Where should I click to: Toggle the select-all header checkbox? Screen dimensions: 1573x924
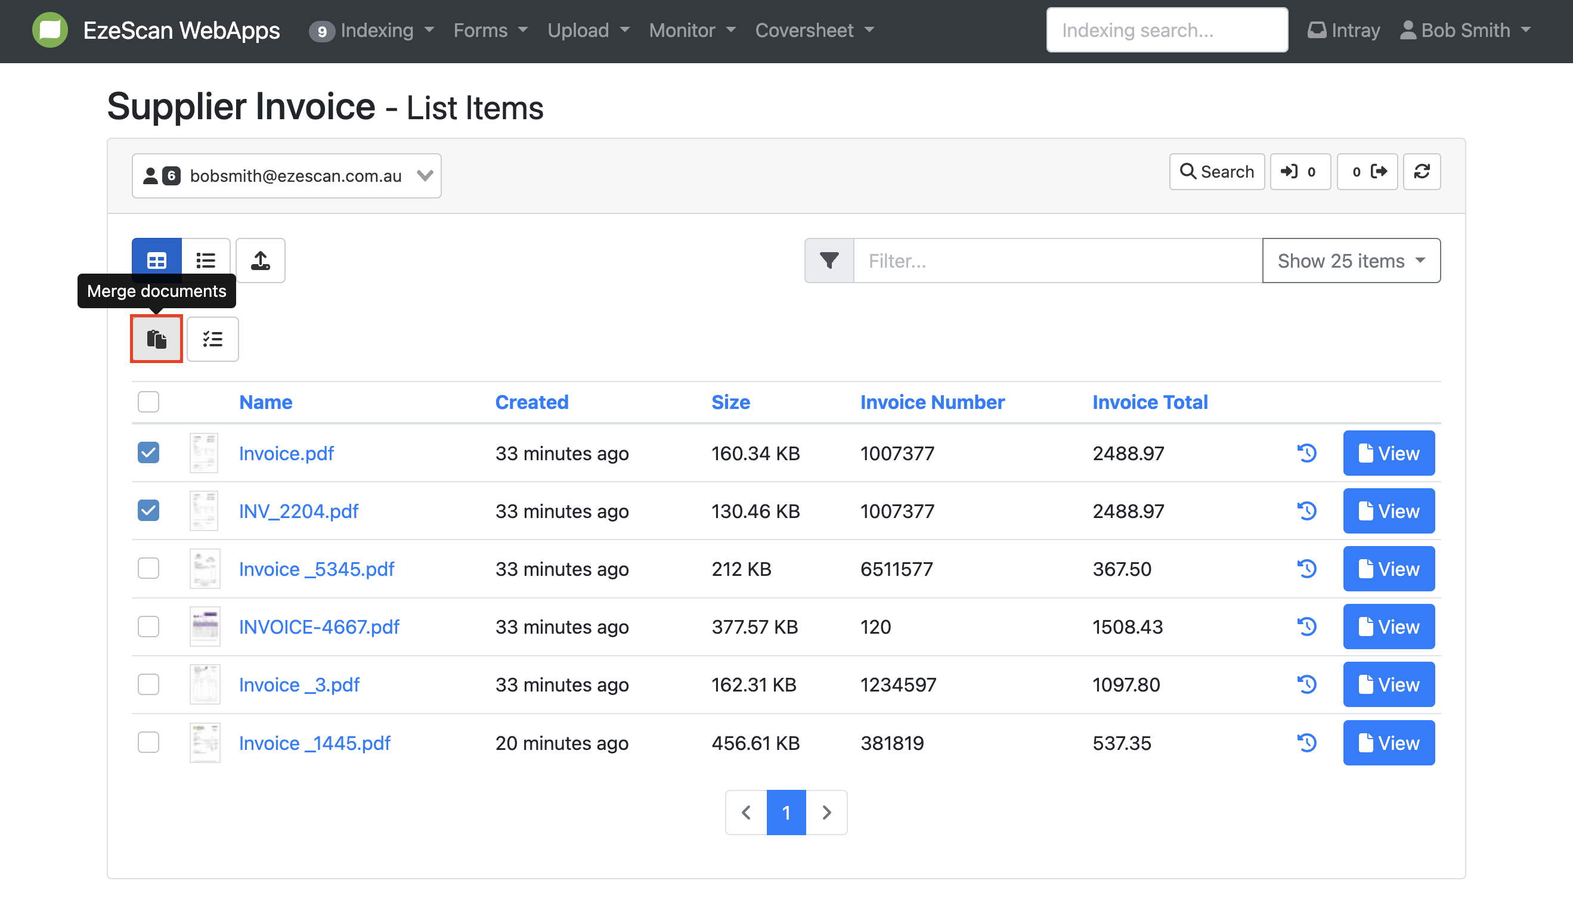point(148,402)
